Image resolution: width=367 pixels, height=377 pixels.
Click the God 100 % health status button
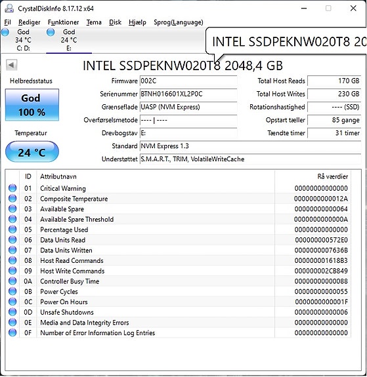[x=32, y=105]
